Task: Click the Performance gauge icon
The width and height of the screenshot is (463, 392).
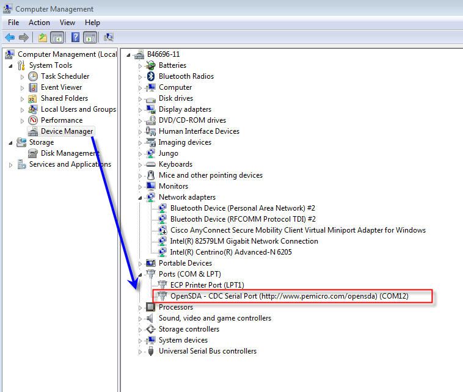Action: [33, 120]
